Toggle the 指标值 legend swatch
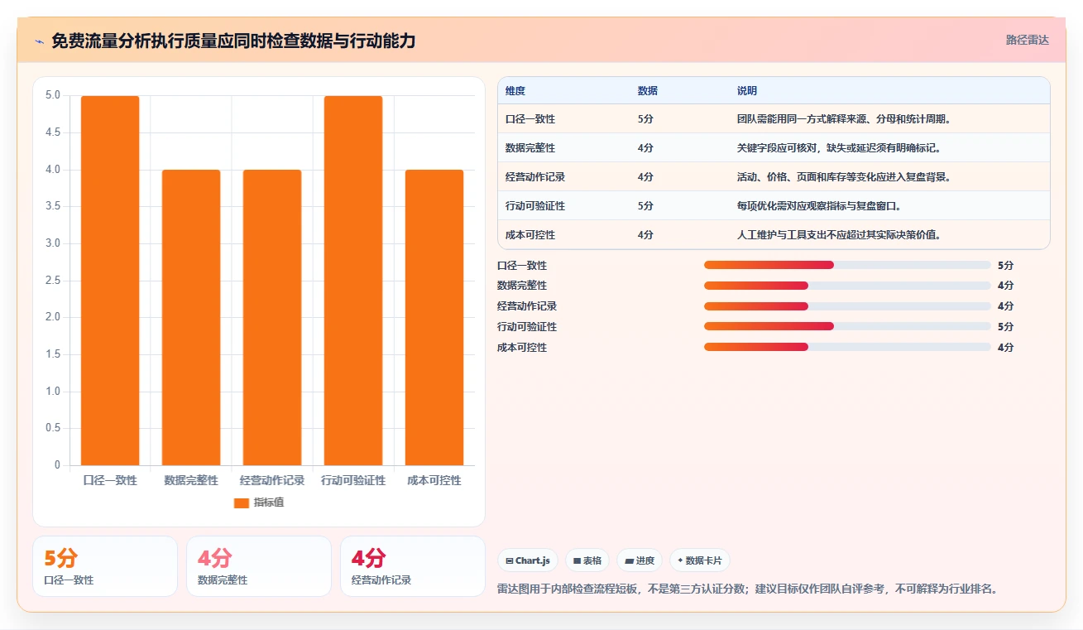The height and width of the screenshot is (630, 1083). click(242, 503)
